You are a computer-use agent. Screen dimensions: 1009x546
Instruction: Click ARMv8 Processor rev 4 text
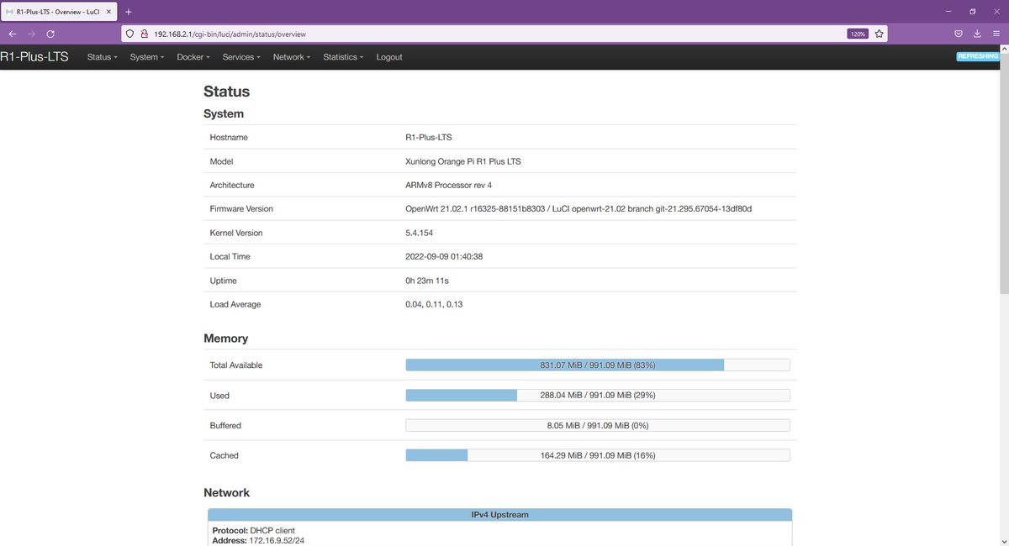[x=449, y=185]
